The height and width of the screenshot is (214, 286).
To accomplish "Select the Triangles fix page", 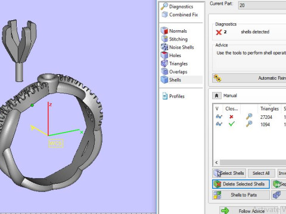I will pos(175,64).
